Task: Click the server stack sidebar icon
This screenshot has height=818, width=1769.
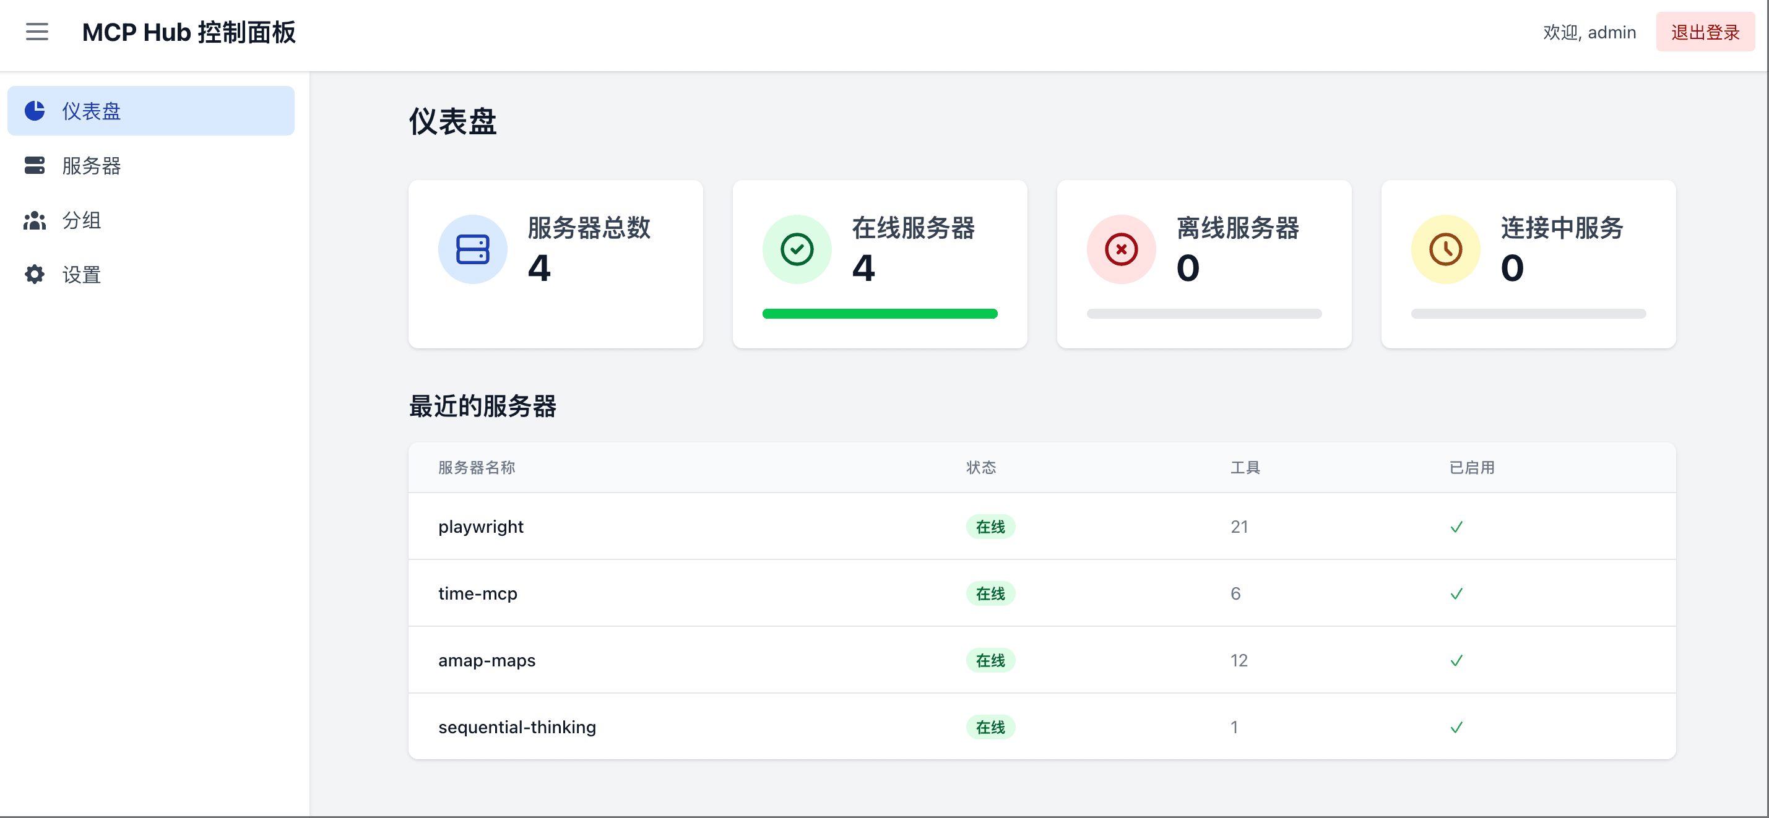Action: [x=34, y=165]
